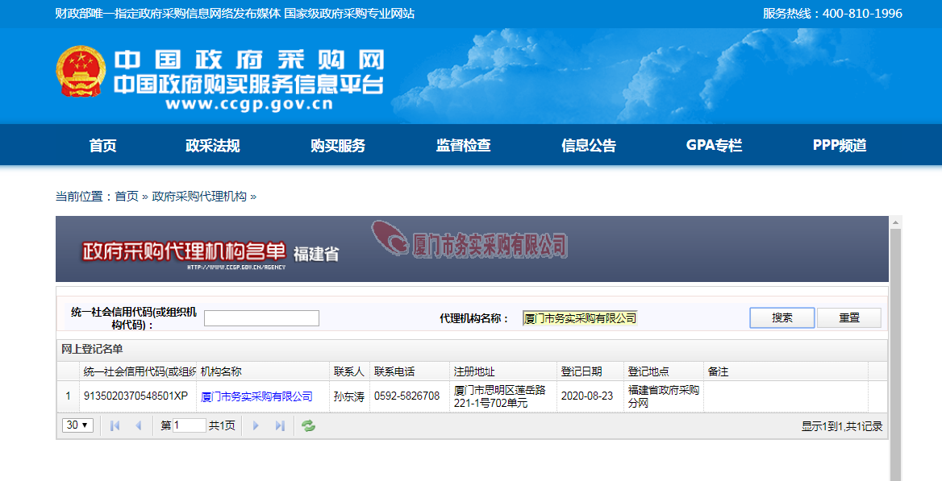
Task: Go to 政采法规 in the nav bar
Action: tap(213, 146)
